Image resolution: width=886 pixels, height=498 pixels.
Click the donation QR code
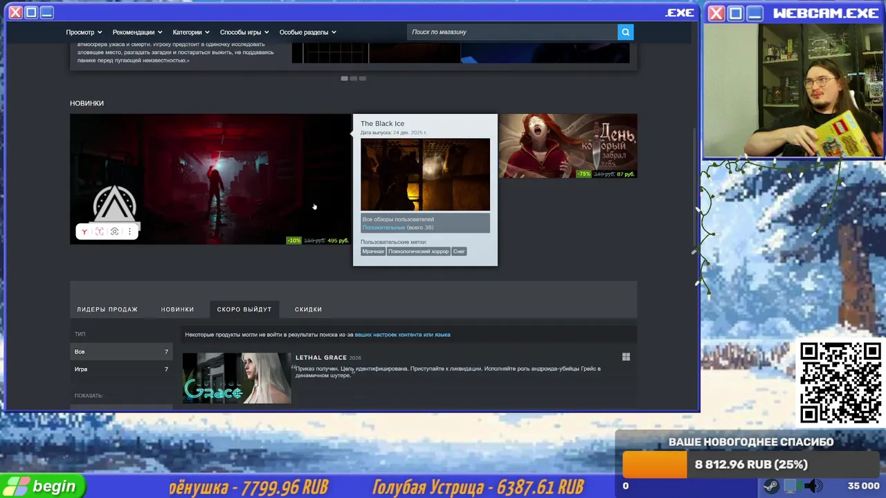point(840,382)
